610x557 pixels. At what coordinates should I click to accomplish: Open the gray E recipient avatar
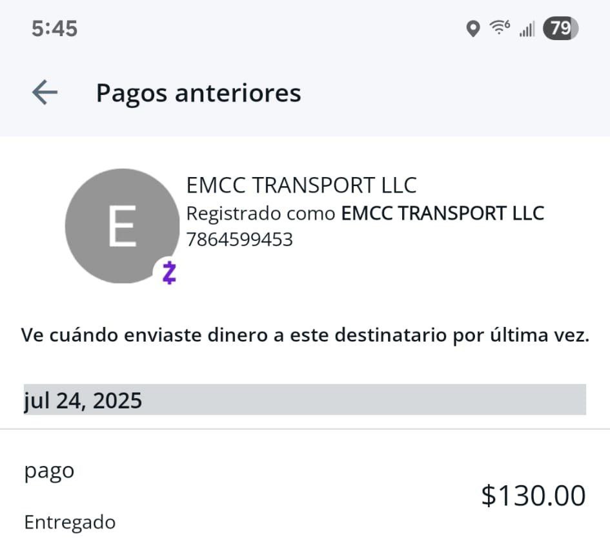(x=122, y=225)
